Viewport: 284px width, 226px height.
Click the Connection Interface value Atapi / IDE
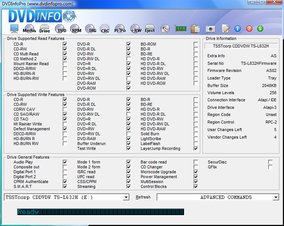(x=267, y=100)
